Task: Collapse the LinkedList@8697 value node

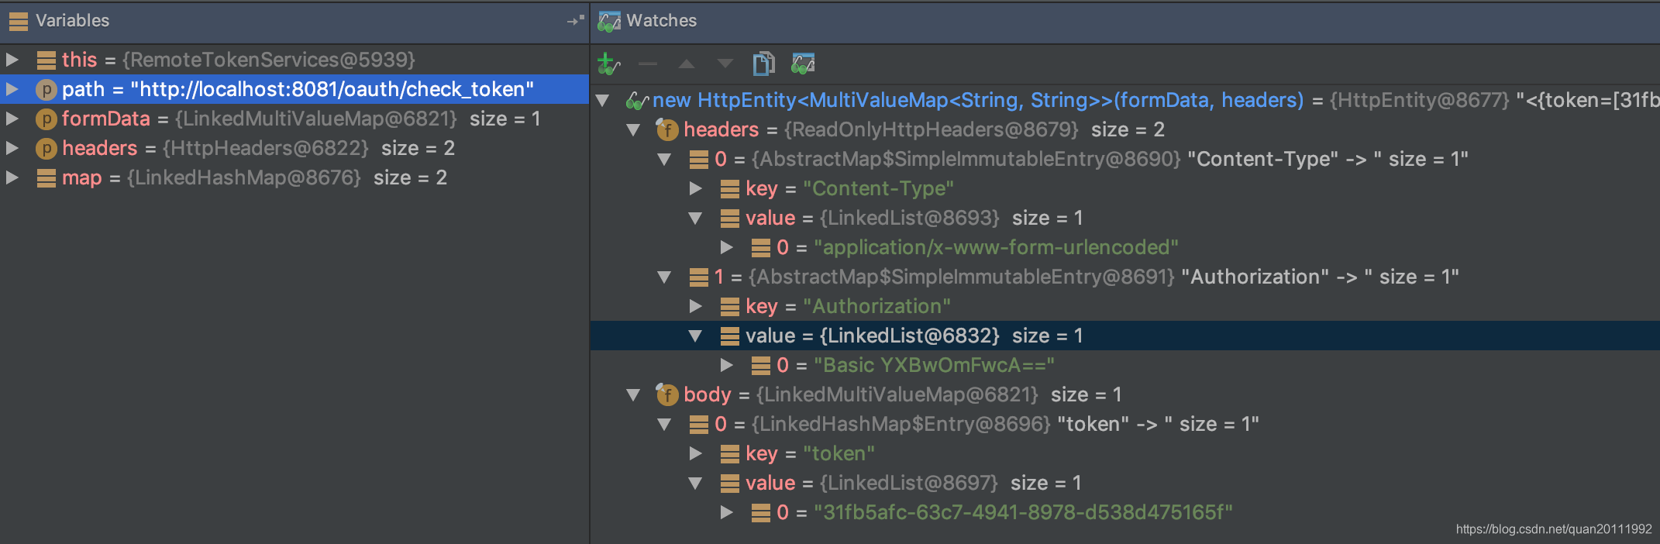Action: pos(695,484)
